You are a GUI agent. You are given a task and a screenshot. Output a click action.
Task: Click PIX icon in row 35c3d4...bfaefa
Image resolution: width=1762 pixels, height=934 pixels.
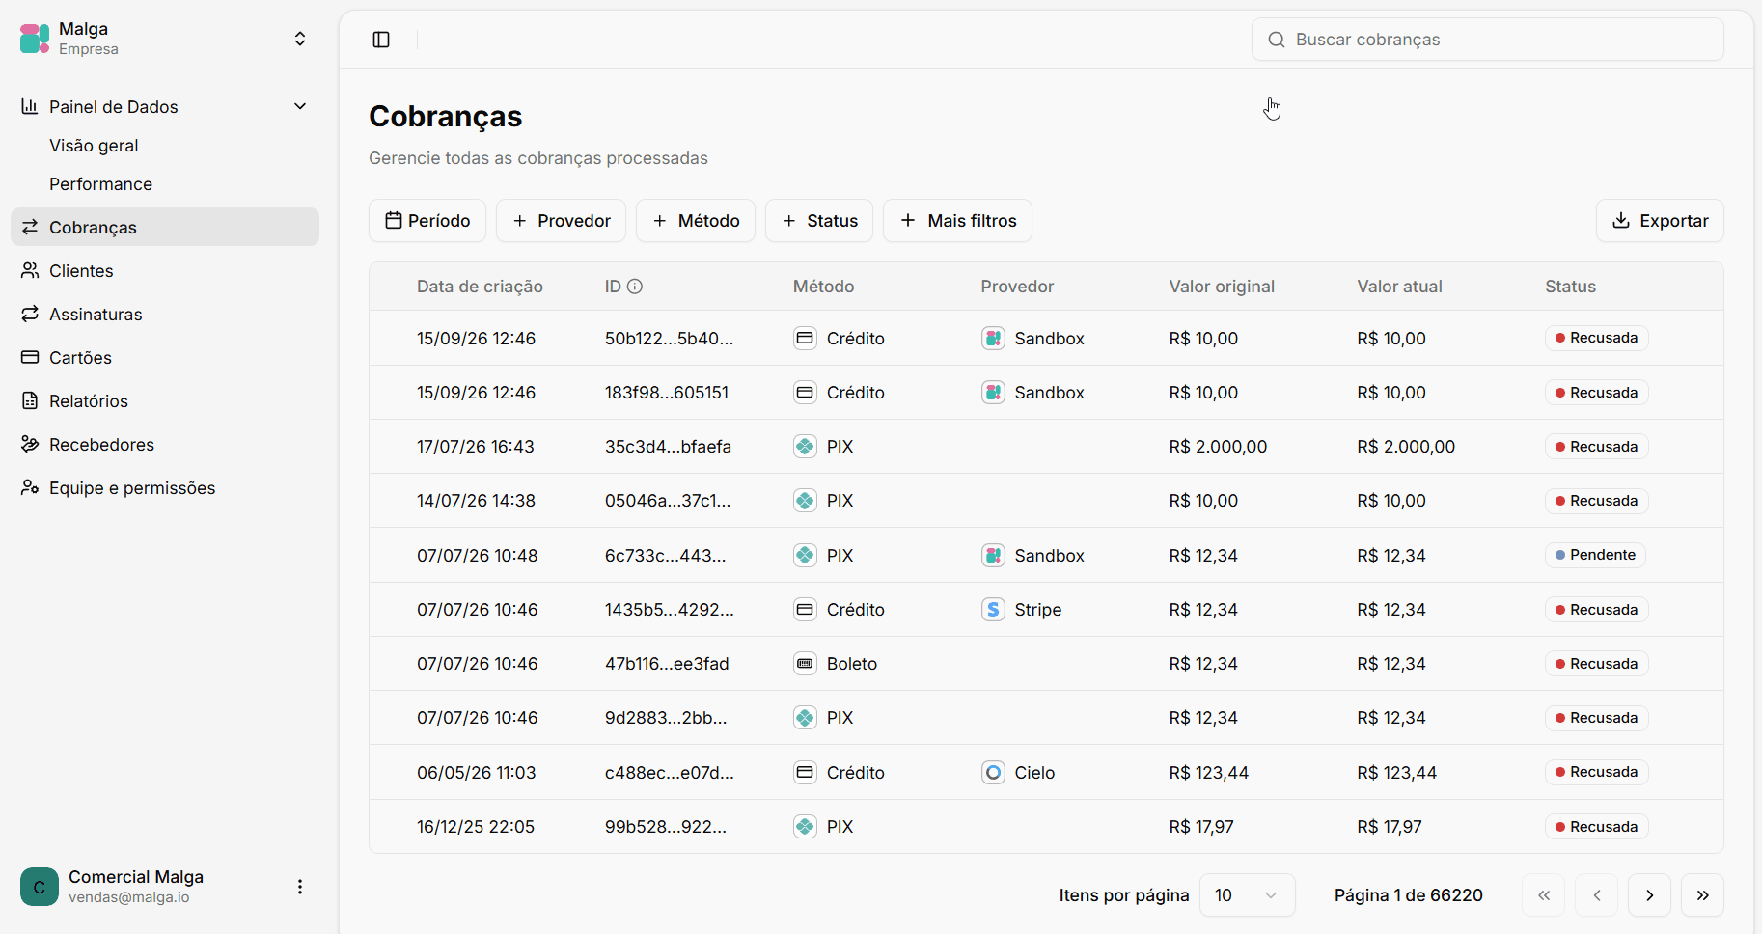pos(805,447)
